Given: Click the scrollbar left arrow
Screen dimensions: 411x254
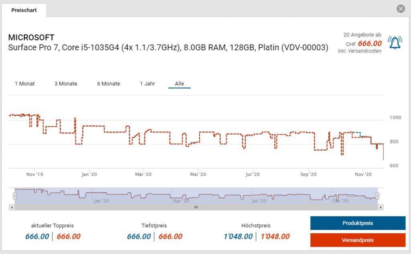Looking at the screenshot, I should click(12, 207).
